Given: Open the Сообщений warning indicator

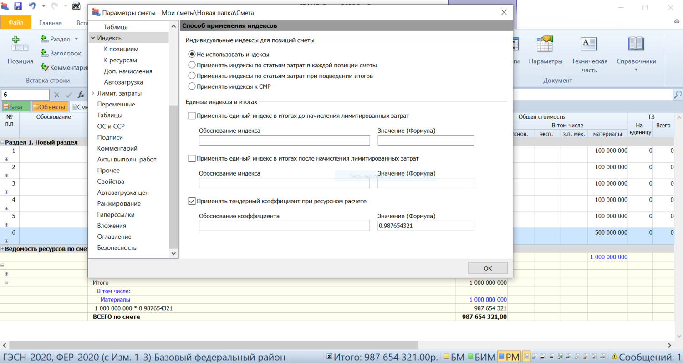Looking at the screenshot, I should pyautogui.click(x=646, y=357).
